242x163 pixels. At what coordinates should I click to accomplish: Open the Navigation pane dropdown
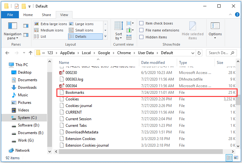pyautogui.click(x=13, y=31)
